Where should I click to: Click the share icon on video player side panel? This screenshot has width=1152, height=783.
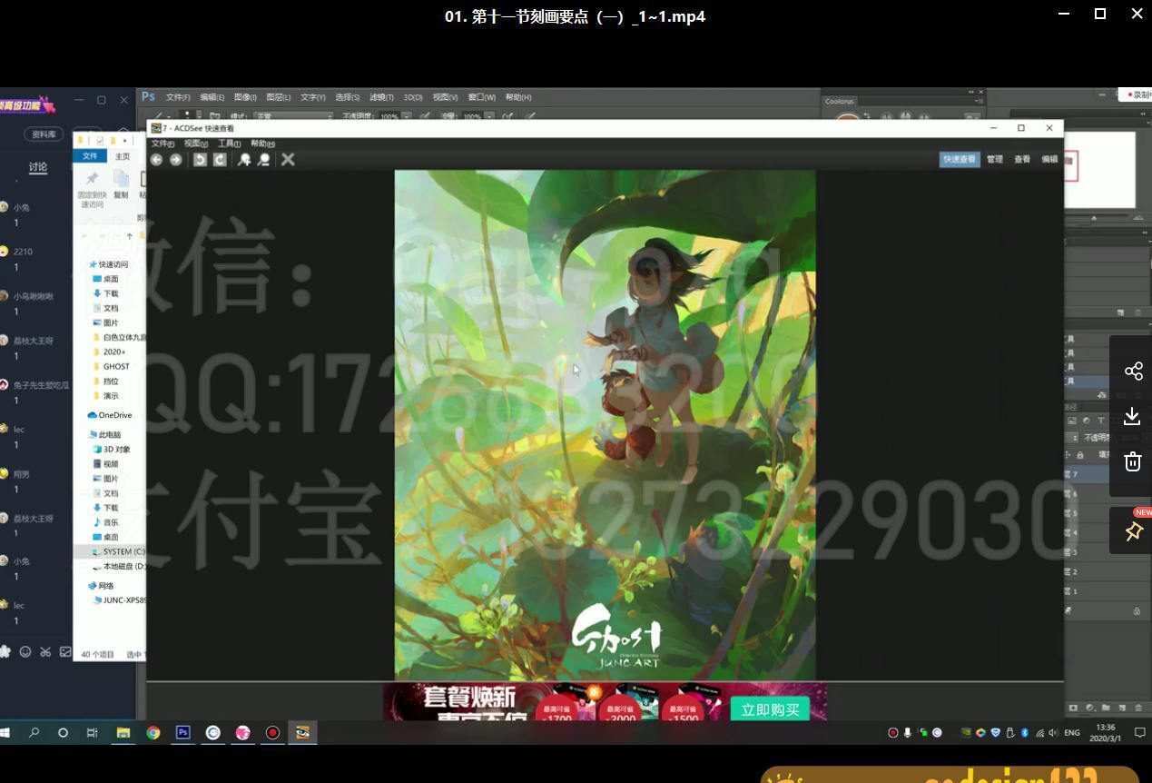pos(1133,372)
